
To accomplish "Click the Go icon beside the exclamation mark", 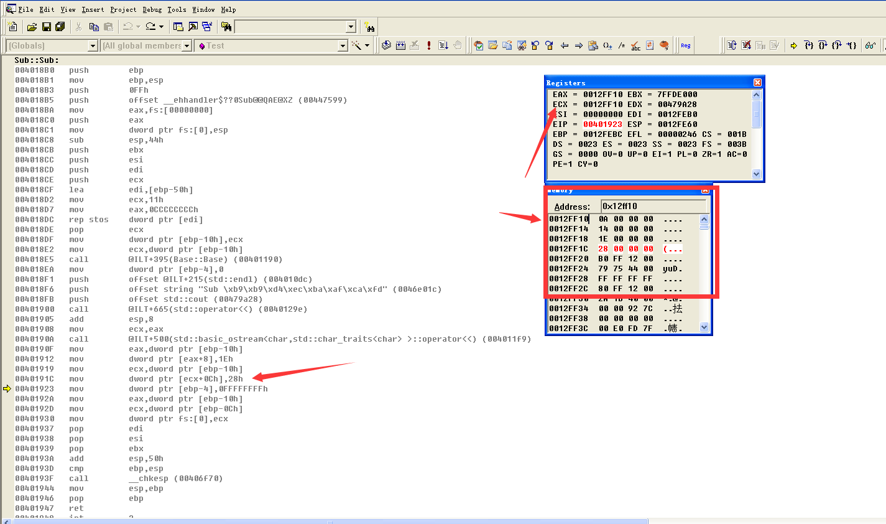I will click(x=443, y=45).
